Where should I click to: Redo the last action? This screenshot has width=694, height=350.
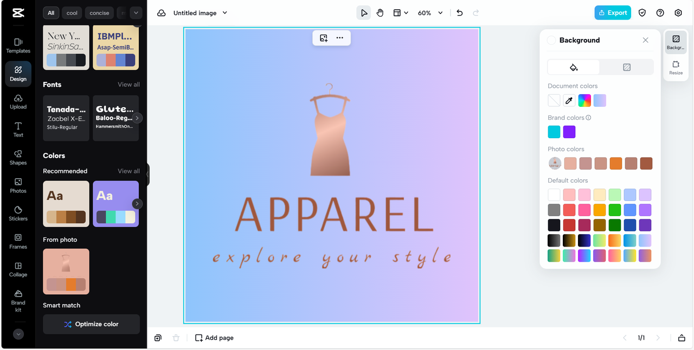(476, 13)
